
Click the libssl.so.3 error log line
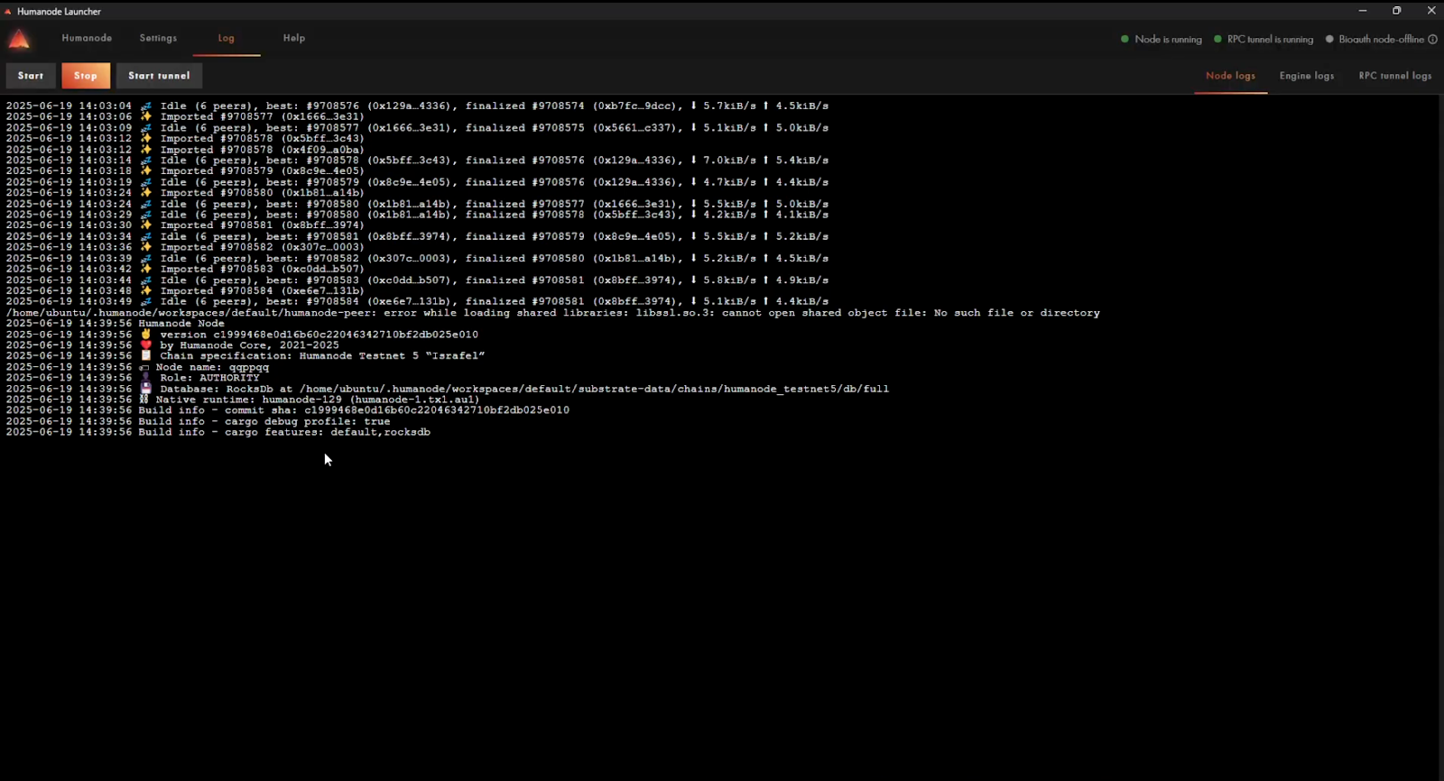(x=552, y=313)
